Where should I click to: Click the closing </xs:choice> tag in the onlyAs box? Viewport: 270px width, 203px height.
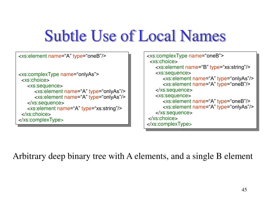point(36,114)
